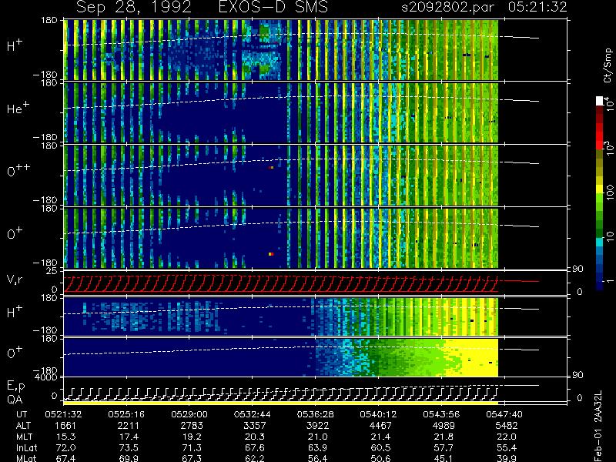Click the yellow color bar segment near 100
Viewport: 616px width, 462px height.
click(x=600, y=189)
